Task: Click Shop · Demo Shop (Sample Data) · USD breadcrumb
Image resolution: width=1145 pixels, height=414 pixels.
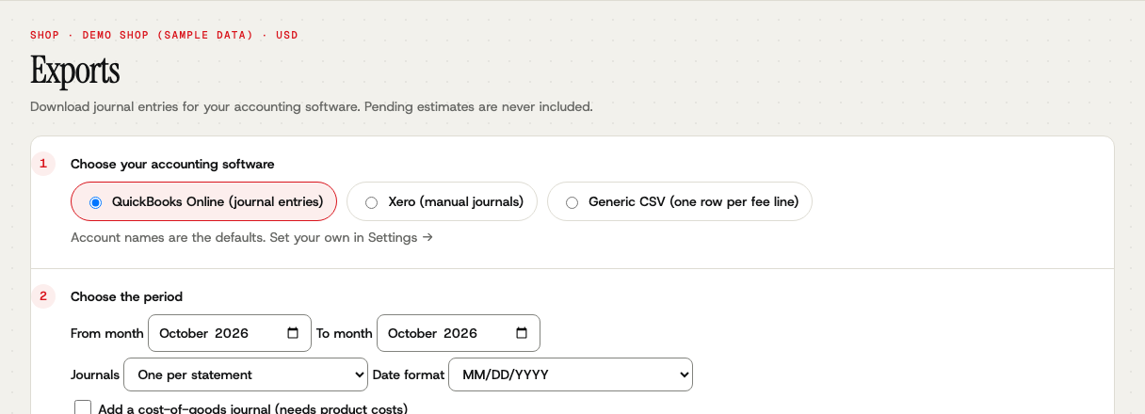Action: [x=164, y=35]
